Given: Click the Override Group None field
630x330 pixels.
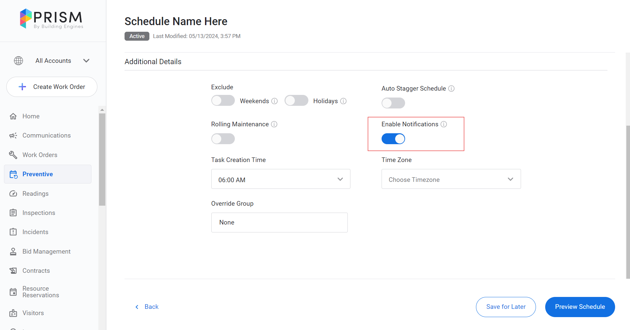Looking at the screenshot, I should pos(280,223).
